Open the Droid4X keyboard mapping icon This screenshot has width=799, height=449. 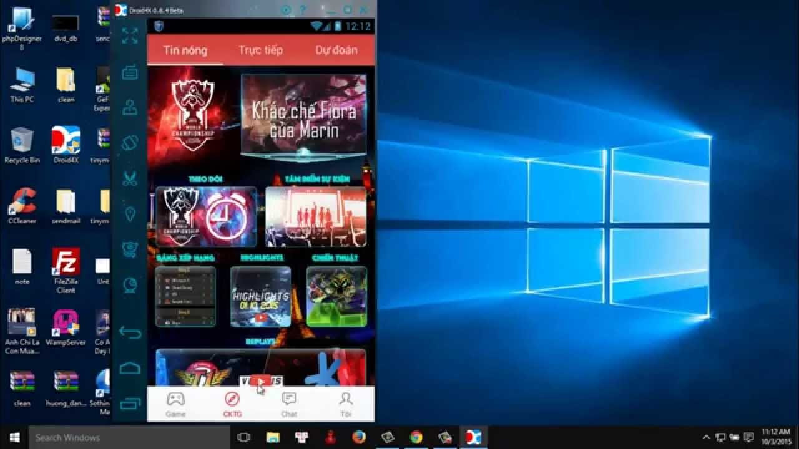[130, 72]
